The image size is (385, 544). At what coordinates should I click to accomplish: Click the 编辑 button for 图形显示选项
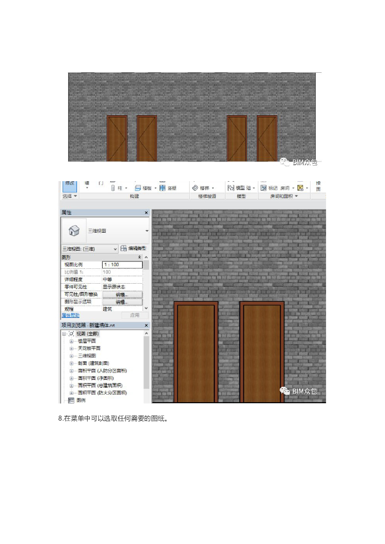click(122, 302)
